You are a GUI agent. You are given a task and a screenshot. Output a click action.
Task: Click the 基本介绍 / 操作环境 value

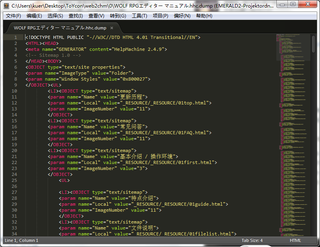(147, 156)
